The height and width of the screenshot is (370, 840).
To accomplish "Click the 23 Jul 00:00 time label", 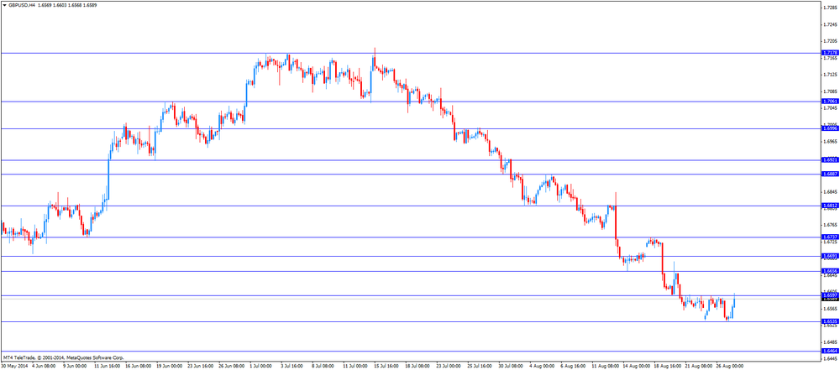I will [x=449, y=367].
